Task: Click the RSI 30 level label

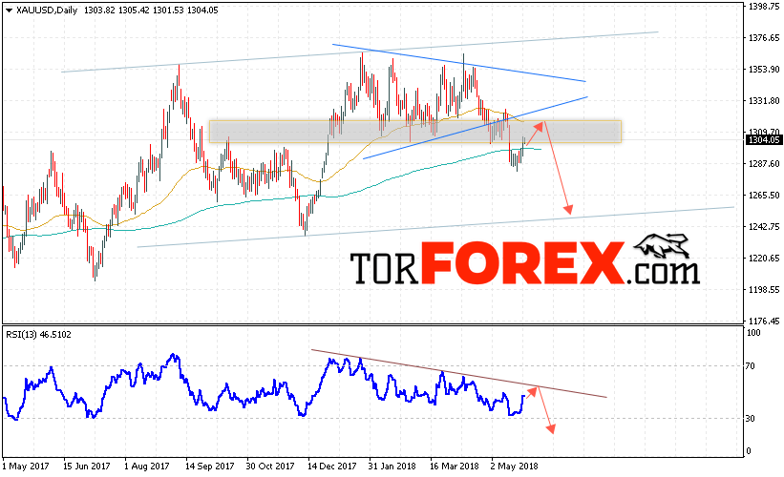Action: tap(750, 419)
